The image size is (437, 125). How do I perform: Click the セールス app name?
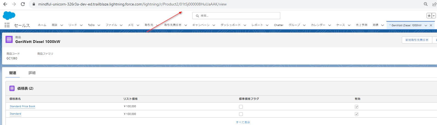22,25
